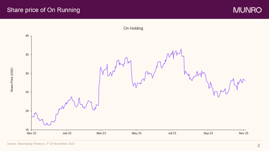This screenshot has width=269, height=151.
Task: Click the MUNRO logo
Action: click(247, 10)
